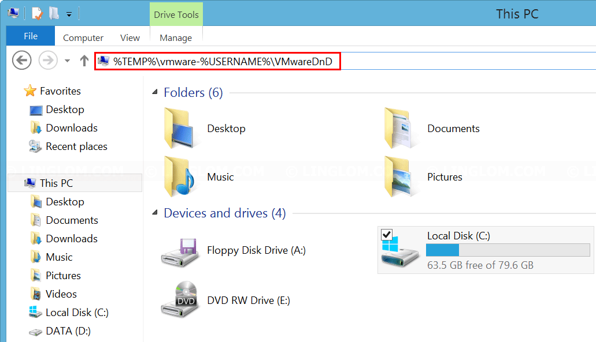This screenshot has width=596, height=342.
Task: Switch to the Computer ribbon tab
Action: click(x=83, y=38)
